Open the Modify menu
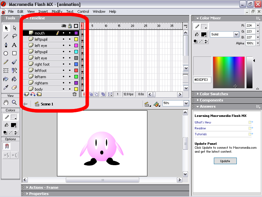The height and width of the screenshot is (197, 262). [x=57, y=11]
